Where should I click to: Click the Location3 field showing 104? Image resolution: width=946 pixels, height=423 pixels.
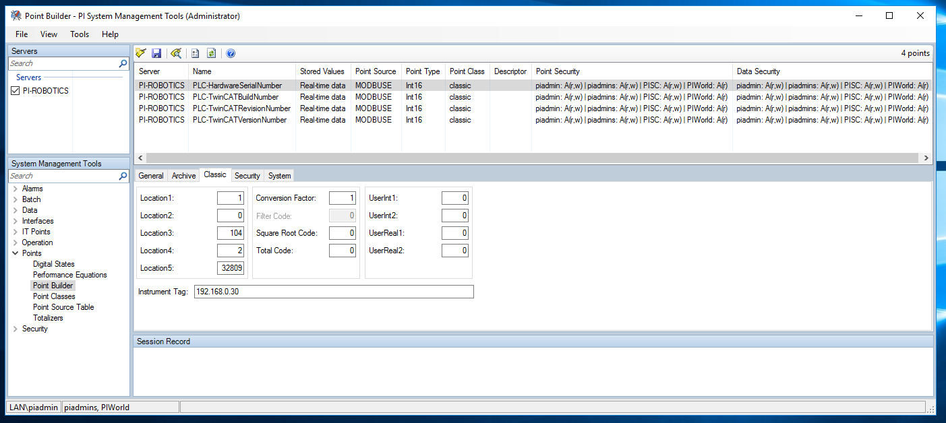[x=231, y=233]
